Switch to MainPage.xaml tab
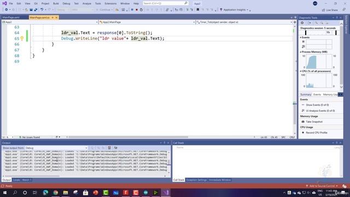Screen dimensions: 350x197 [11, 18]
